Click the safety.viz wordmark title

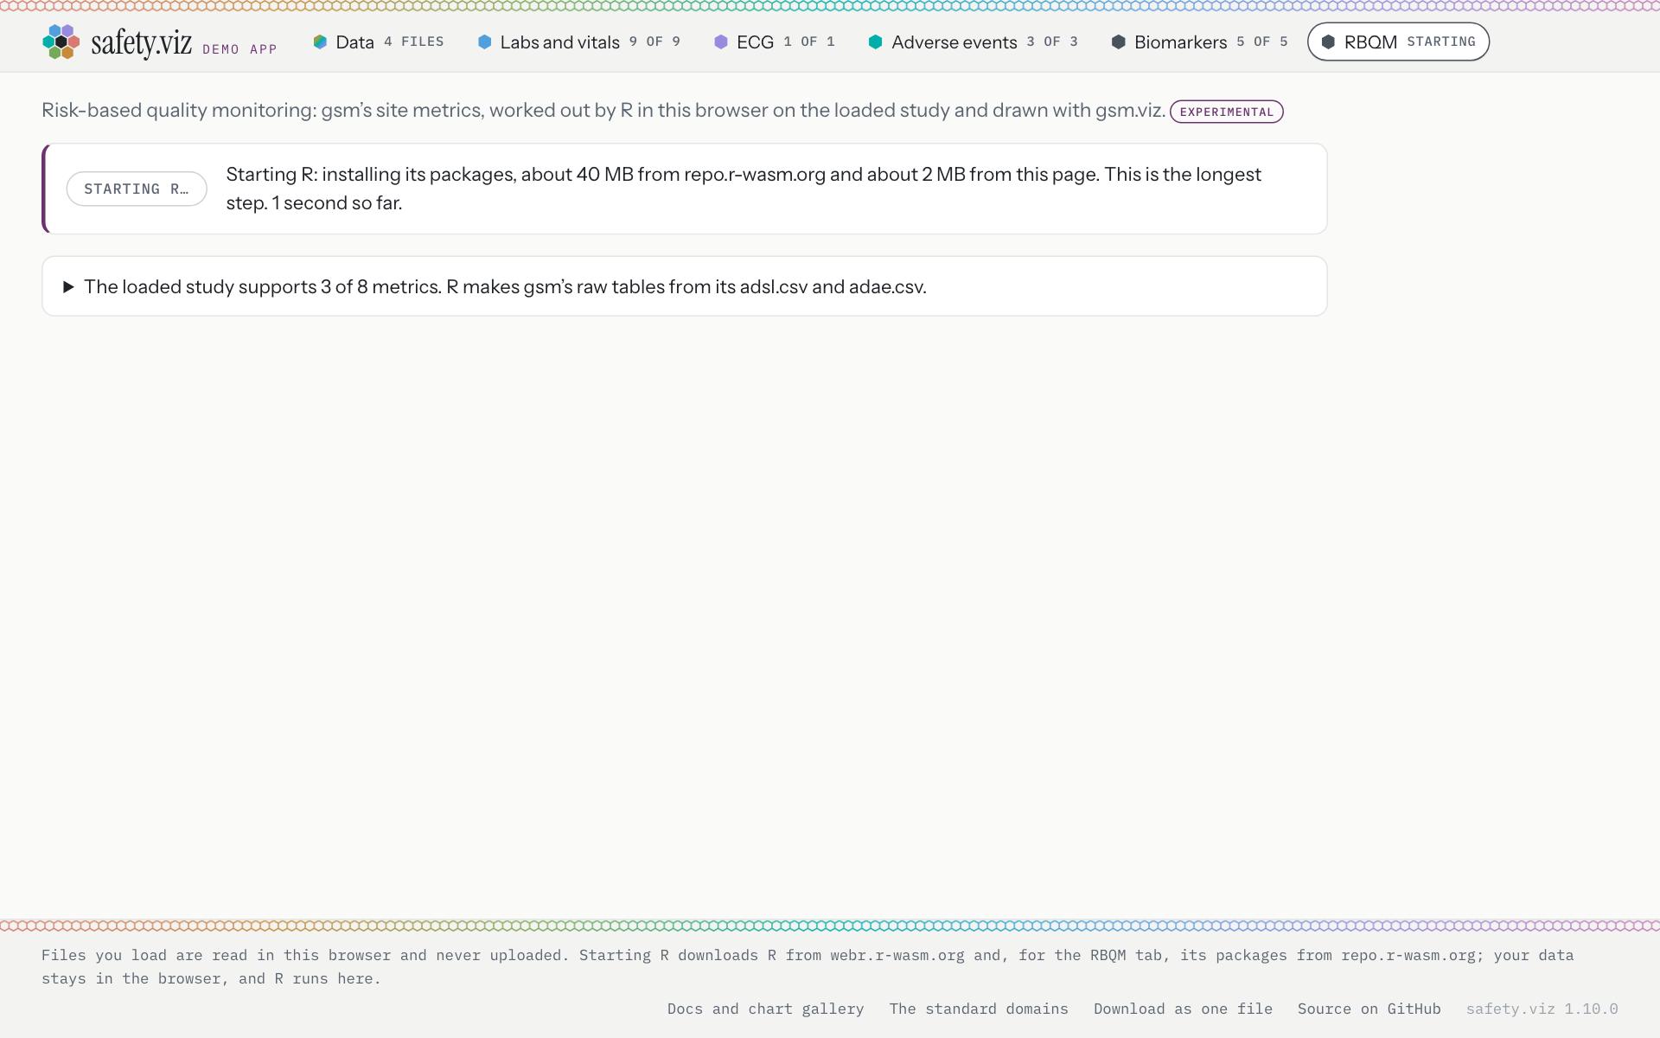(x=141, y=42)
